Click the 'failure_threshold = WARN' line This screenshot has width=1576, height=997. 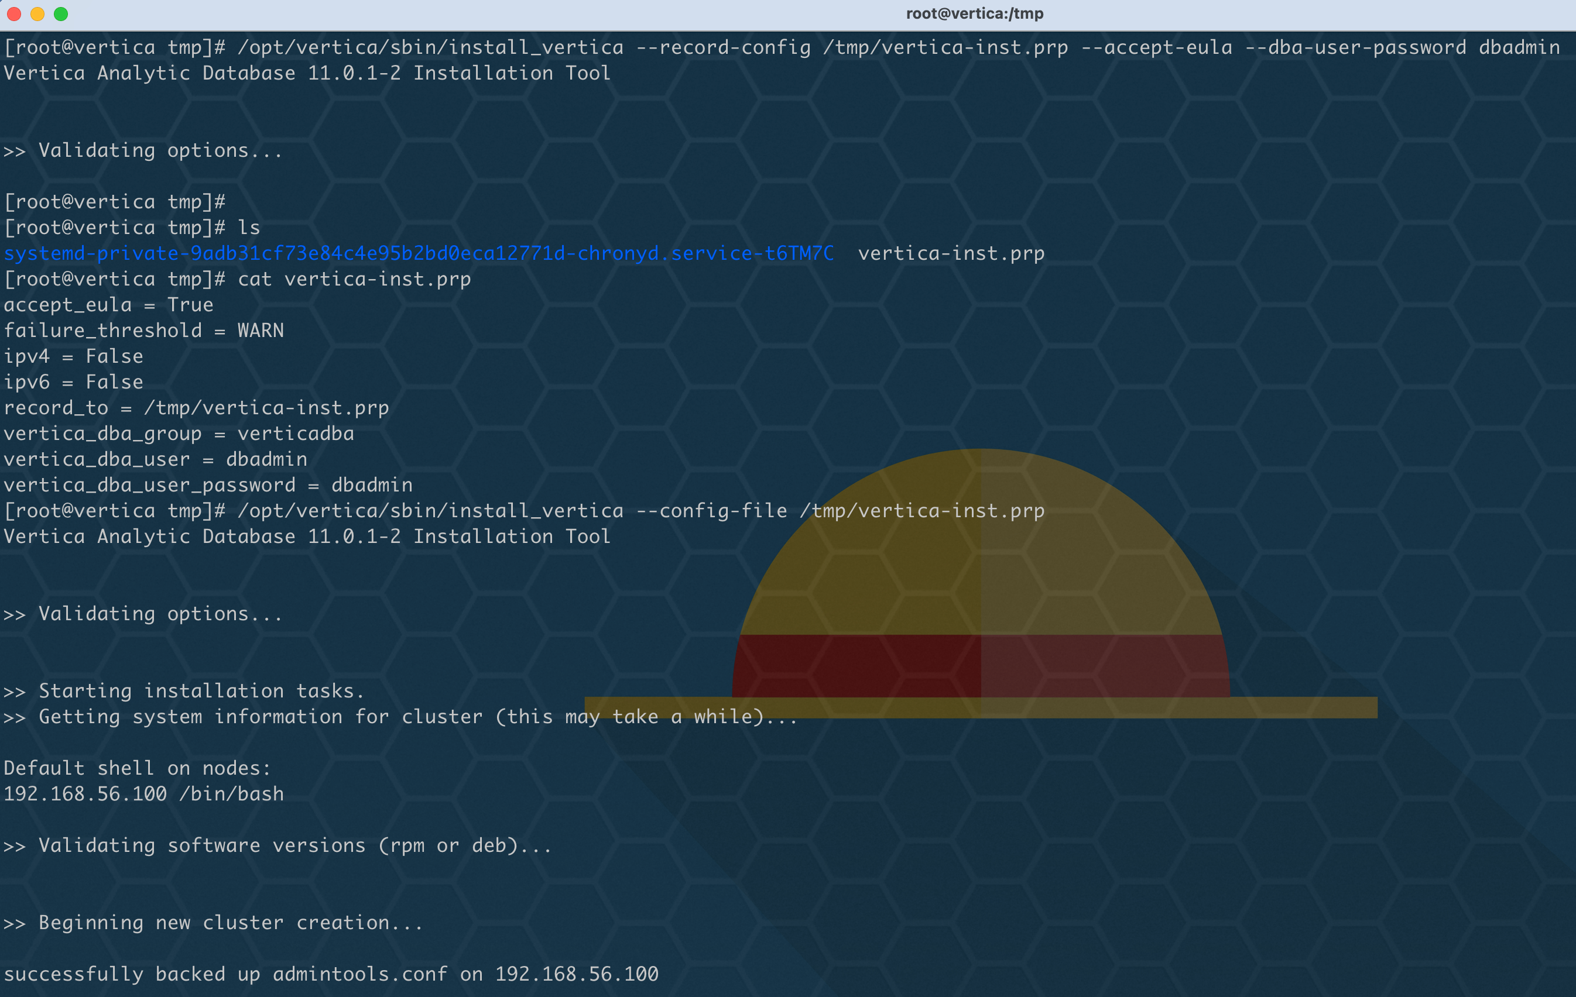click(144, 331)
